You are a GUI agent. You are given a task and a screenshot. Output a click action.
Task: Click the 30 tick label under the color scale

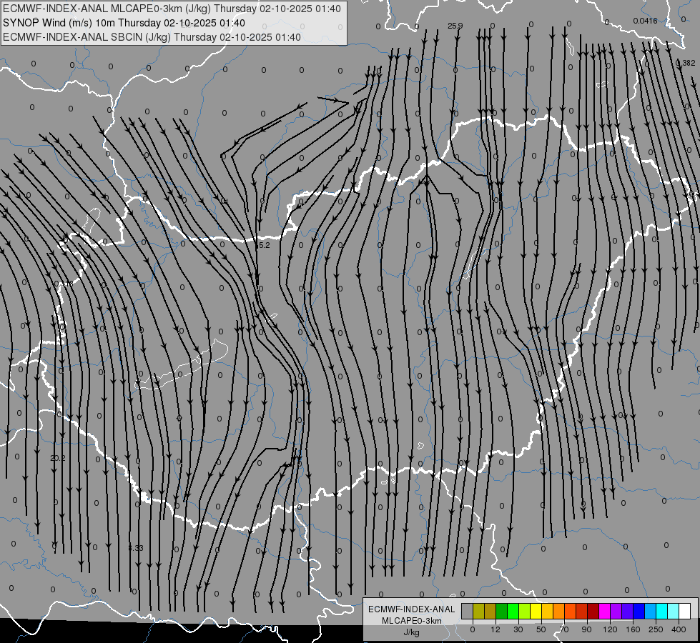tap(518, 629)
